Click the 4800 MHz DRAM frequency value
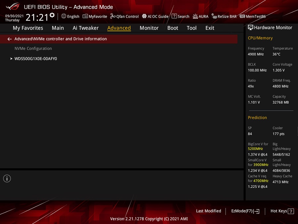 click(x=280, y=86)
